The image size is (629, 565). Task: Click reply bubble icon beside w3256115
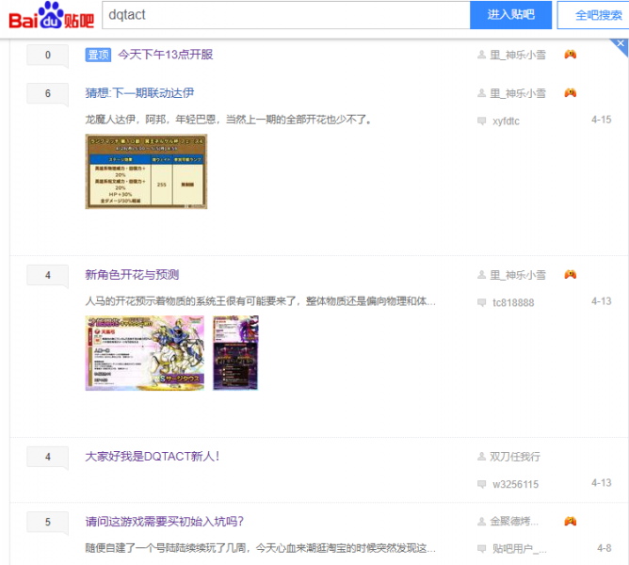coord(481,484)
